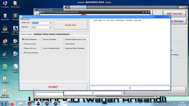This screenshot has height=106, width=189.
Task: Open the blurred-label folder above MRT Key folder
Action: tap(5, 80)
